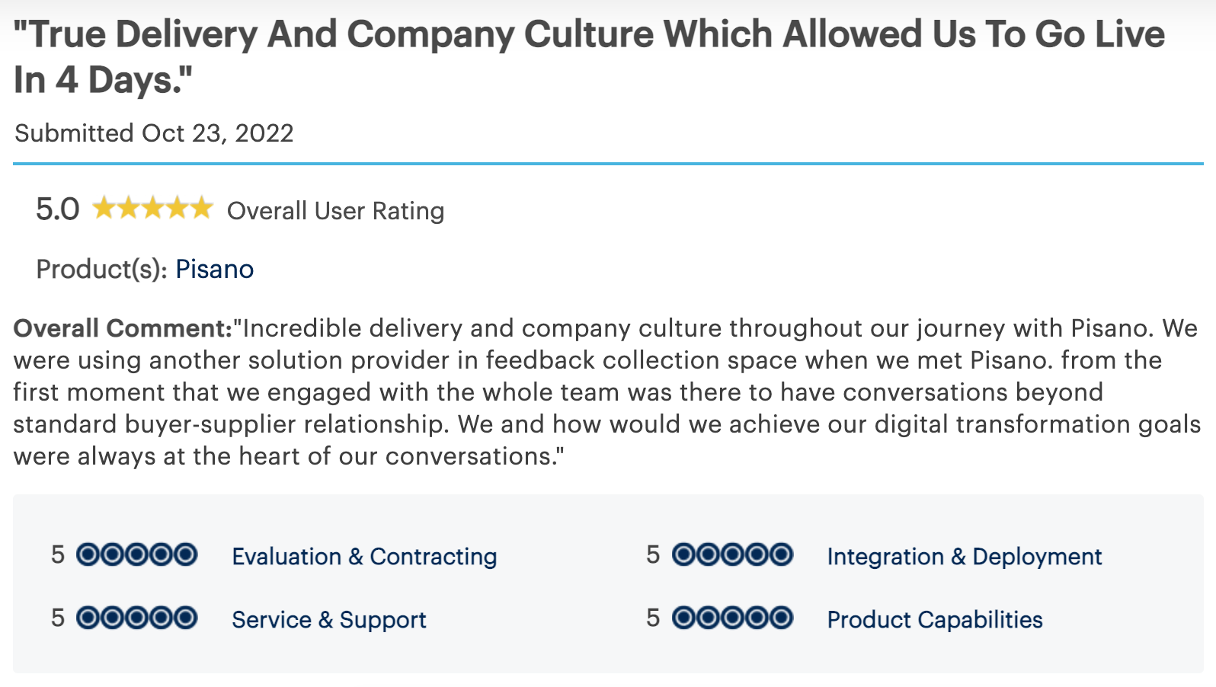Open the Pisano product link
This screenshot has width=1216, height=687.
point(215,269)
